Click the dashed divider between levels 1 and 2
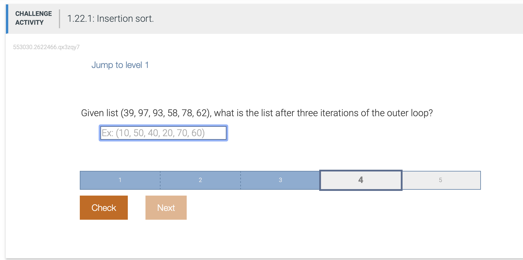This screenshot has height=260, width=523. (x=160, y=180)
